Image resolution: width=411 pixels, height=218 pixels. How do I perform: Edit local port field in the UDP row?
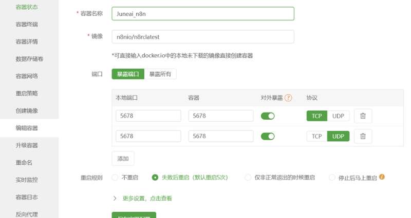tap(148, 136)
